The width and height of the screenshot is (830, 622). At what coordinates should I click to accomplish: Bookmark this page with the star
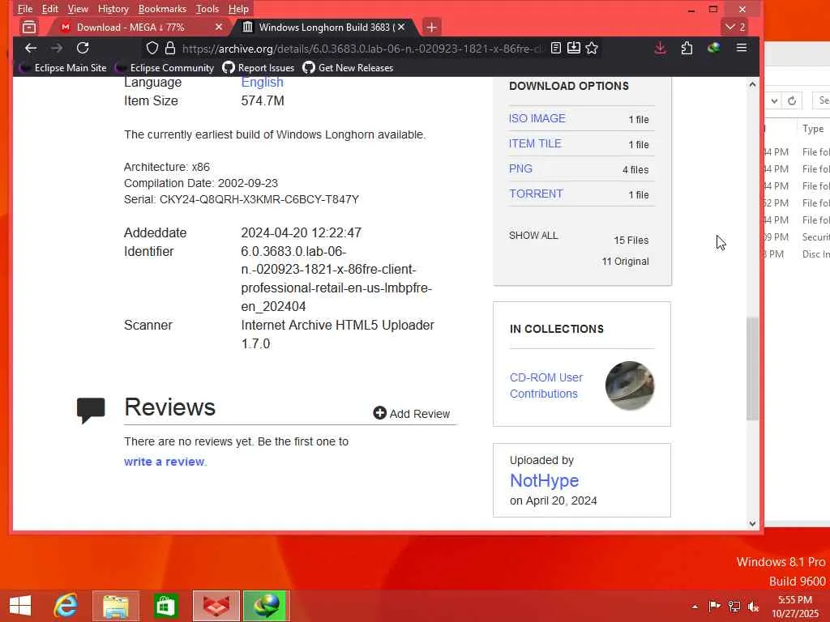592,48
